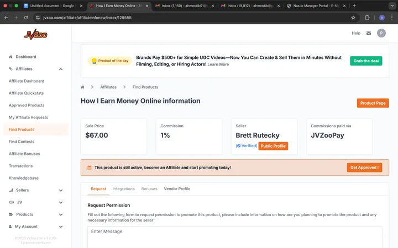Click the Learn More link in banner
398x248 pixels.
[218, 64]
